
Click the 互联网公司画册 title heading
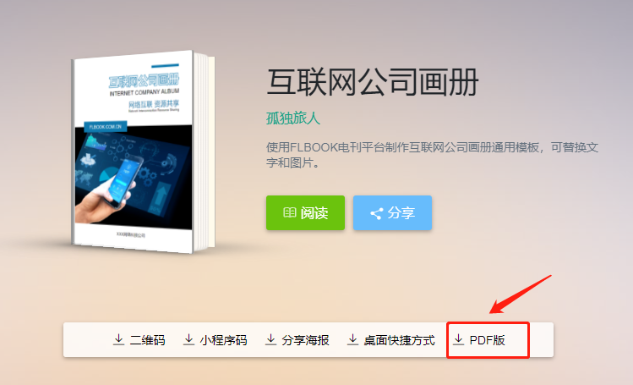[372, 82]
